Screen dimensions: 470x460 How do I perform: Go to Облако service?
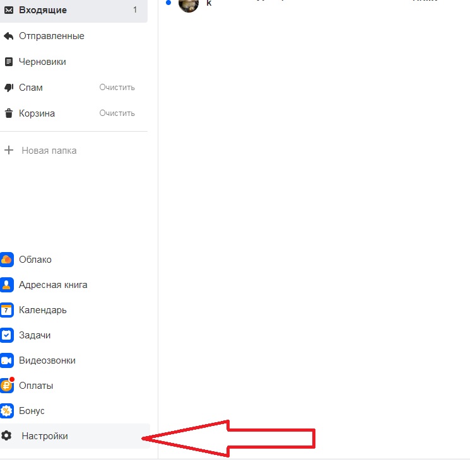35,260
